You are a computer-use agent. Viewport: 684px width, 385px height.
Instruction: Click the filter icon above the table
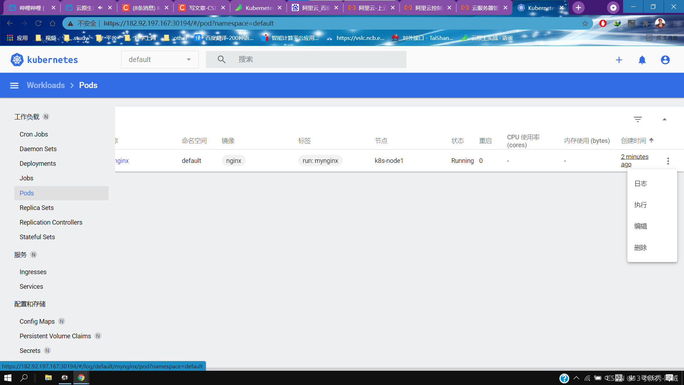click(x=638, y=119)
